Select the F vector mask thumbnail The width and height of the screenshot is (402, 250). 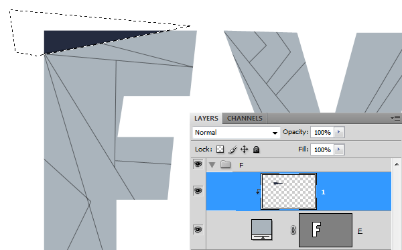(x=326, y=230)
